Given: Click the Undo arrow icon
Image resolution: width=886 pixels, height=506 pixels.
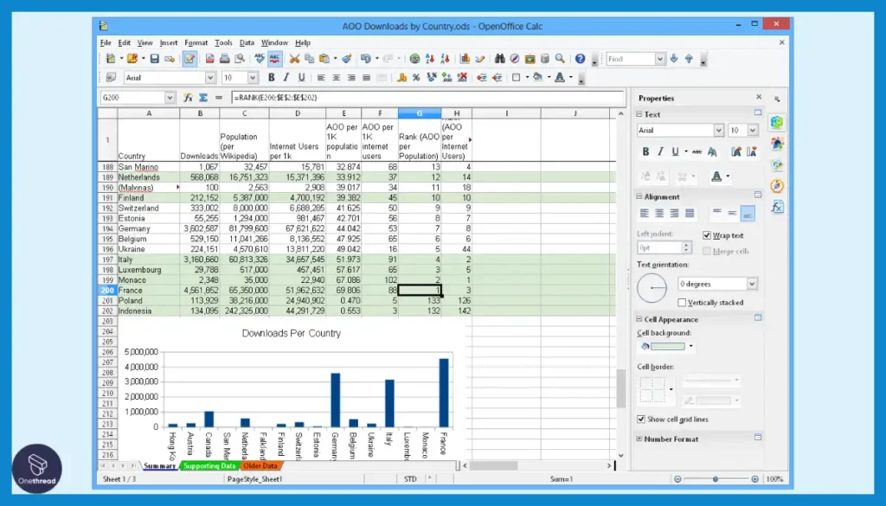Looking at the screenshot, I should coord(366,59).
